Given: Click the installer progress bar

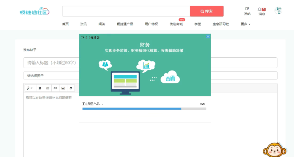Looking at the screenshot, I should click(x=144, y=109).
